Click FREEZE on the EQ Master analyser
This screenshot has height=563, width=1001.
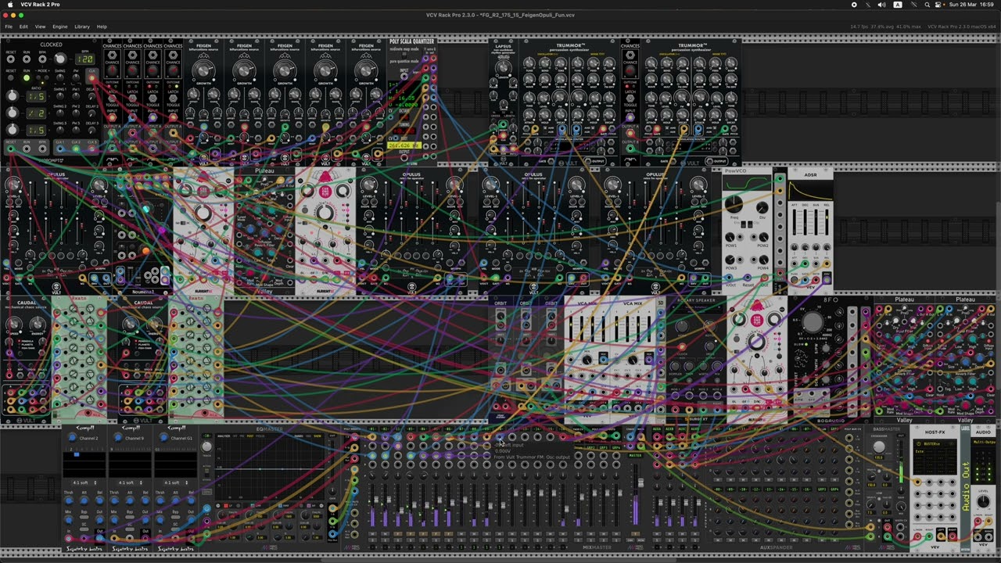pos(259,436)
